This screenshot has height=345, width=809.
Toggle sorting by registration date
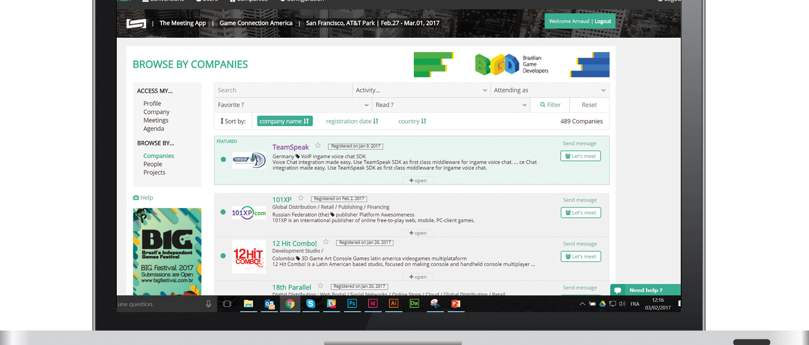point(352,121)
